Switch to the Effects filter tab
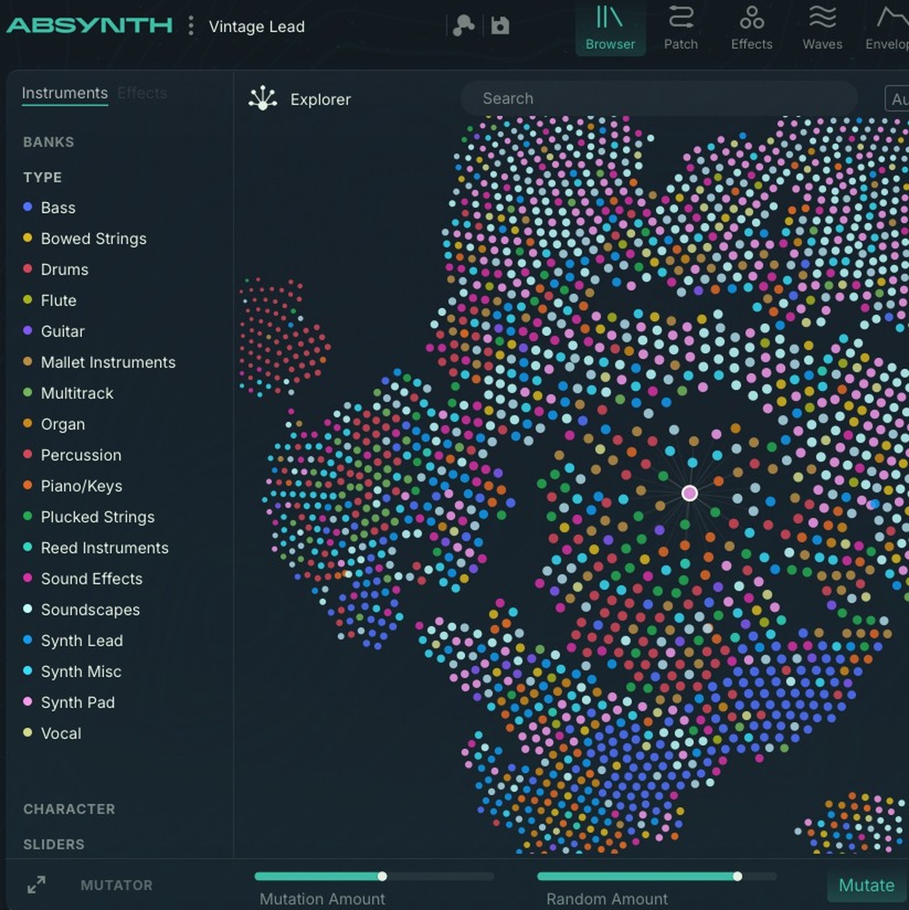 pyautogui.click(x=142, y=93)
